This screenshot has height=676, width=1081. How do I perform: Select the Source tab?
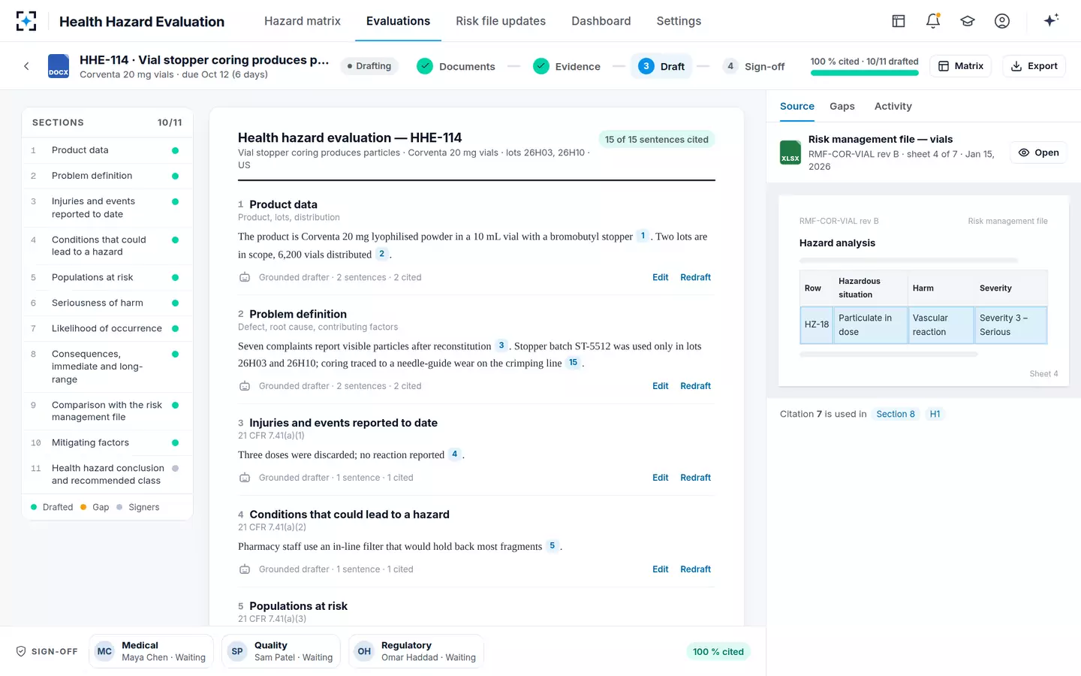pos(797,107)
